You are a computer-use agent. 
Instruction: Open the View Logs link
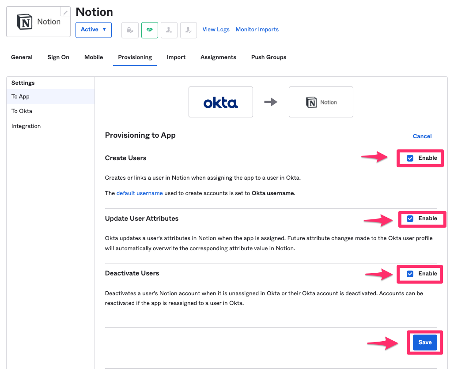(x=216, y=29)
